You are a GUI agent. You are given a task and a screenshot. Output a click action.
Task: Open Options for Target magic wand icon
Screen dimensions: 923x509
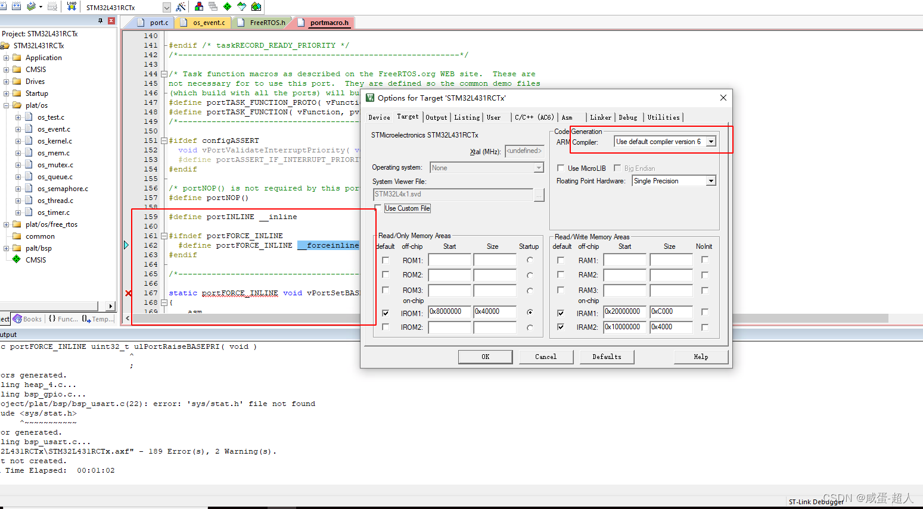coord(181,7)
